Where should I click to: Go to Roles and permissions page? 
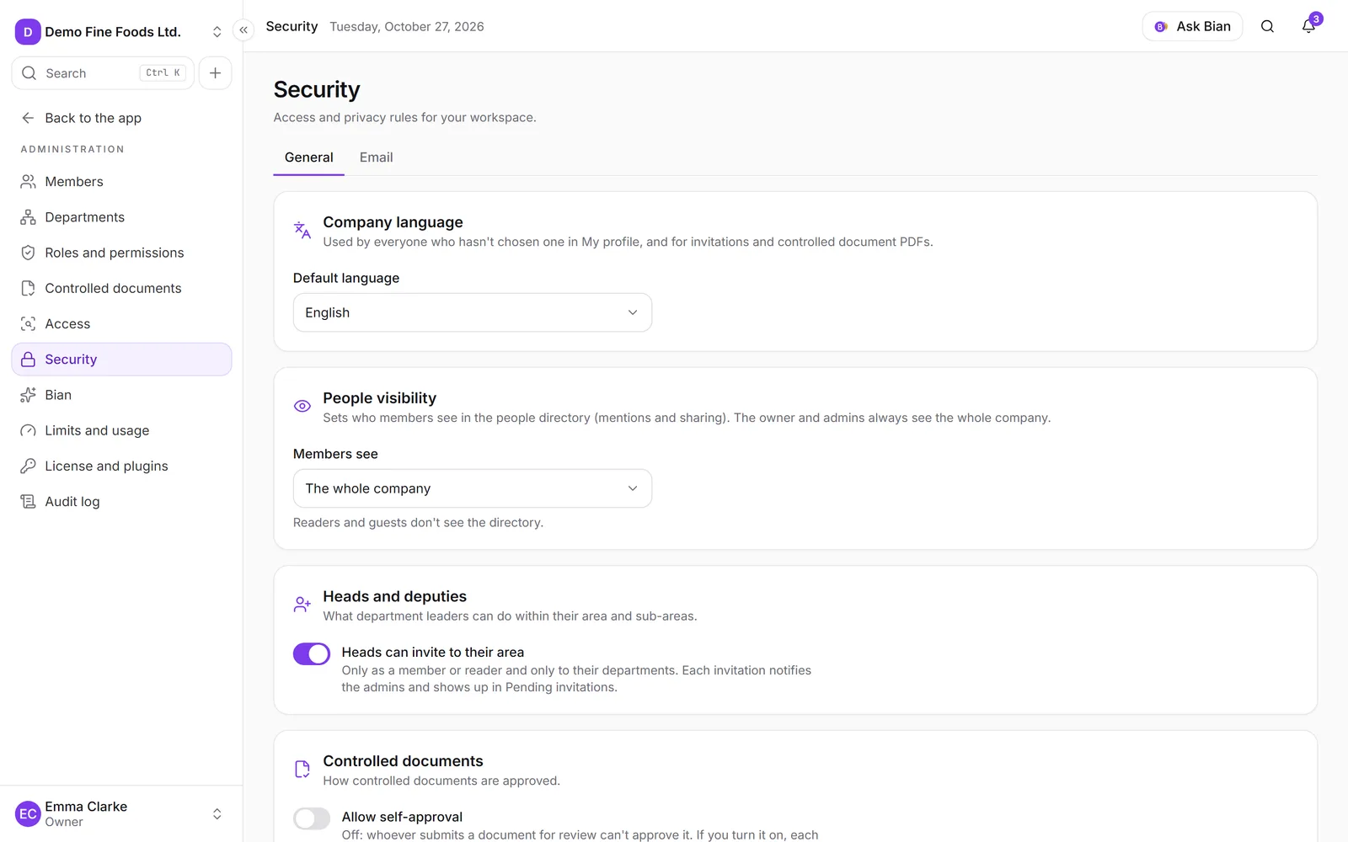pos(121,253)
